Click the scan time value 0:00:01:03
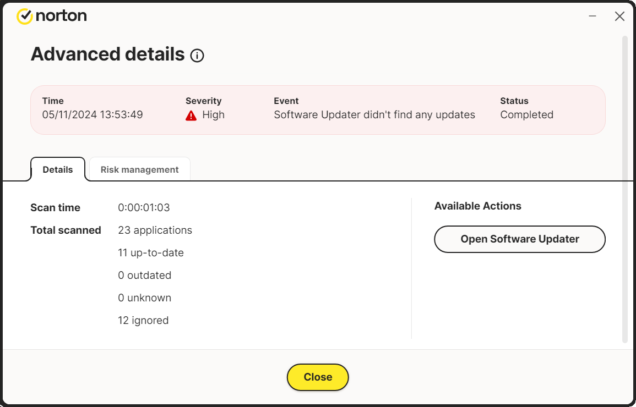Screen dimensions: 636x407 tap(144, 208)
